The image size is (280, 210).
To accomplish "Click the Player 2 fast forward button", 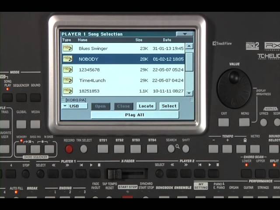I will tap(185, 173).
